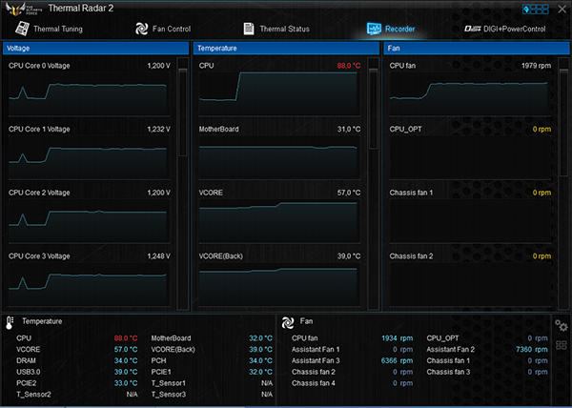572x408 pixels.
Task: Click the CPU fan 1934 rpm reading
Action: [398, 338]
